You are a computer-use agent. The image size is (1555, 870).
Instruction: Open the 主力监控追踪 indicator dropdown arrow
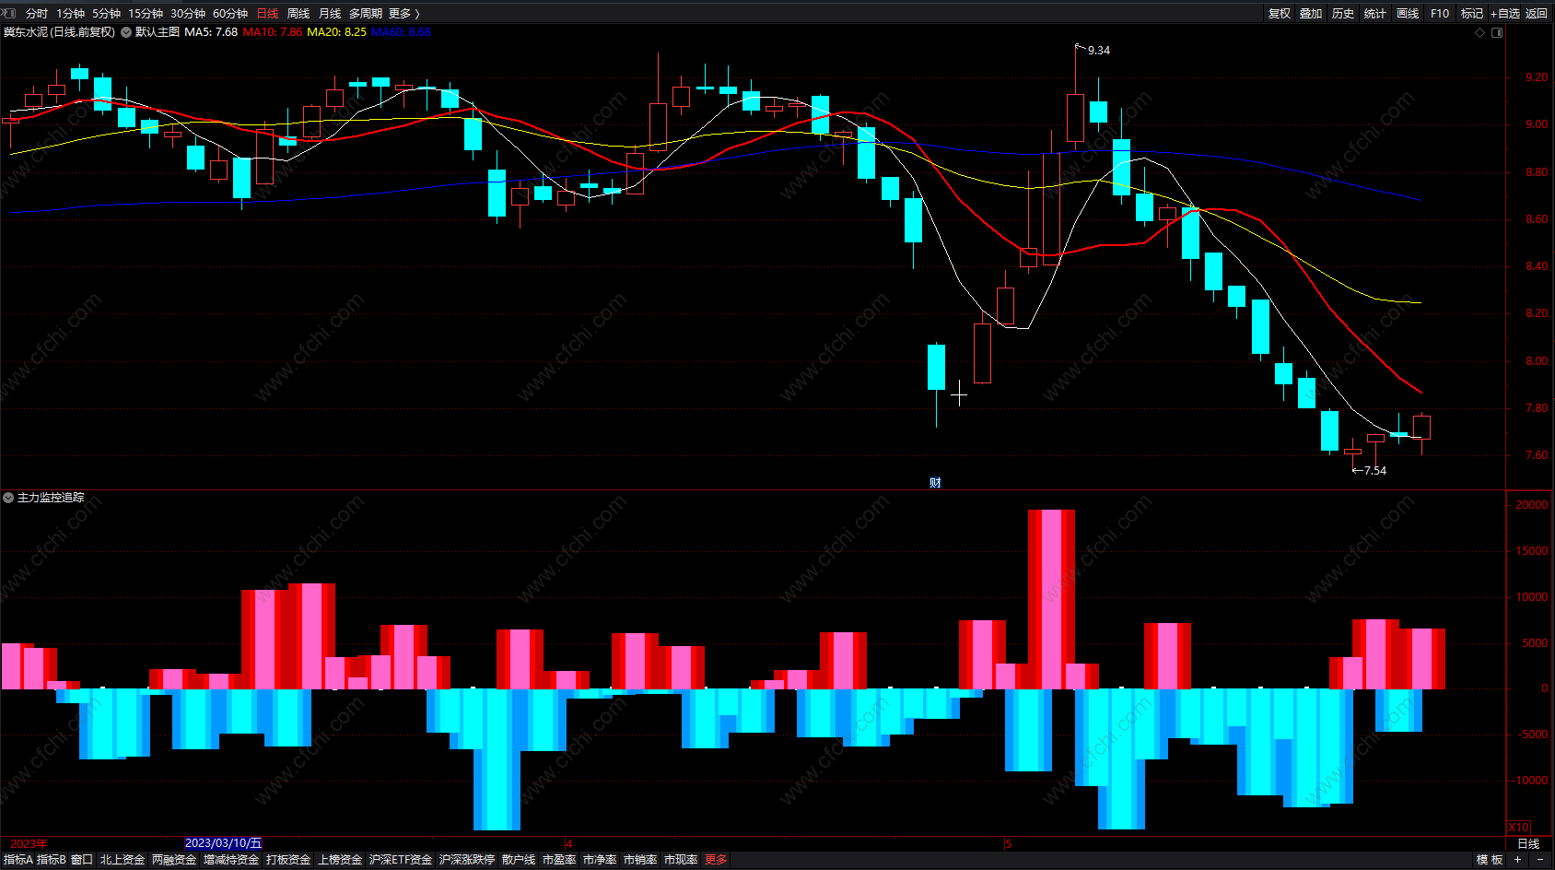(x=8, y=498)
